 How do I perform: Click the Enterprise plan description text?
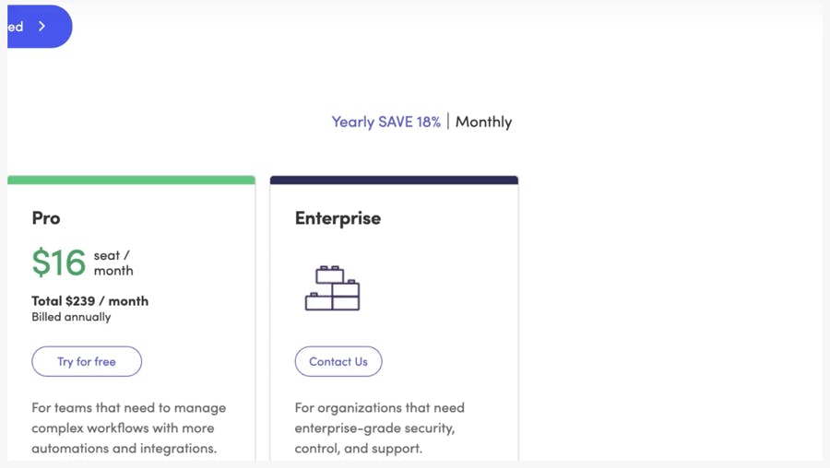click(379, 427)
